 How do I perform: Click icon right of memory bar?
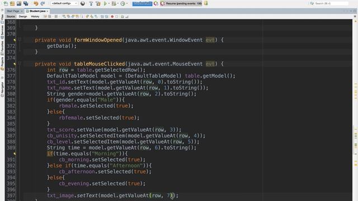(x=156, y=3)
